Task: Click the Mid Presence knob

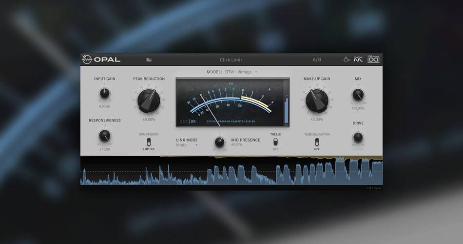Action: click(x=219, y=142)
